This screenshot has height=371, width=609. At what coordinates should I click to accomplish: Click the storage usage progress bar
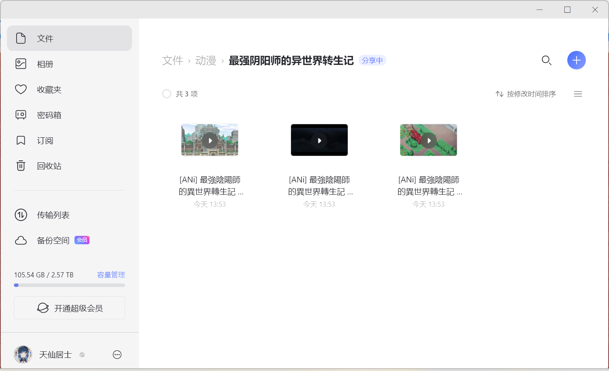point(69,285)
